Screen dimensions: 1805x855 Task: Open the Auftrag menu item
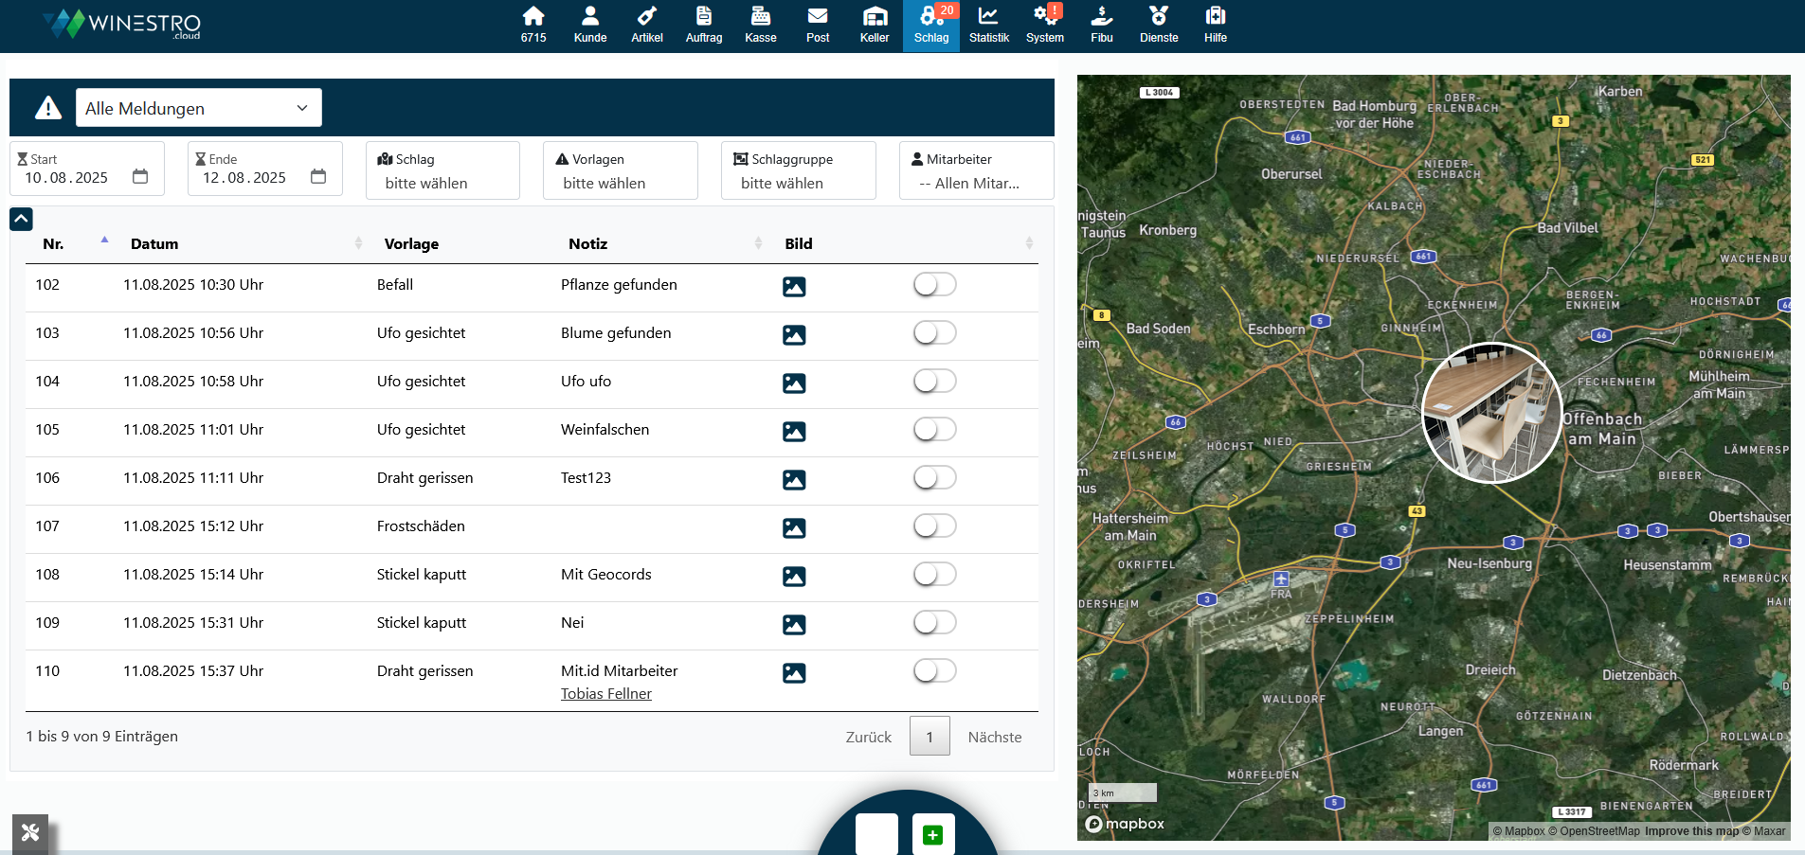[x=703, y=26]
